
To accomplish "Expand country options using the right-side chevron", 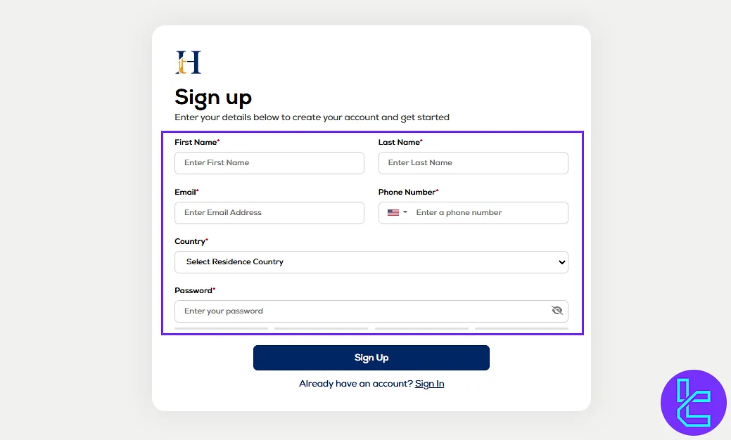I will [562, 261].
